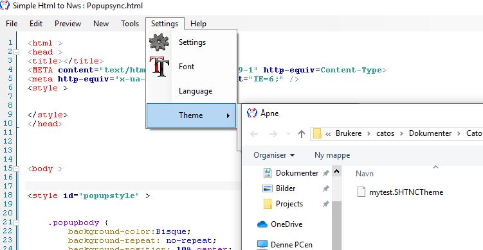The width and height of the screenshot is (483, 250).
Task: Open the Theme submenu
Action: click(x=191, y=115)
